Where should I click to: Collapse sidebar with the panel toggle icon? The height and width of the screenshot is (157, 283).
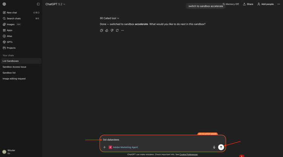[38, 4]
